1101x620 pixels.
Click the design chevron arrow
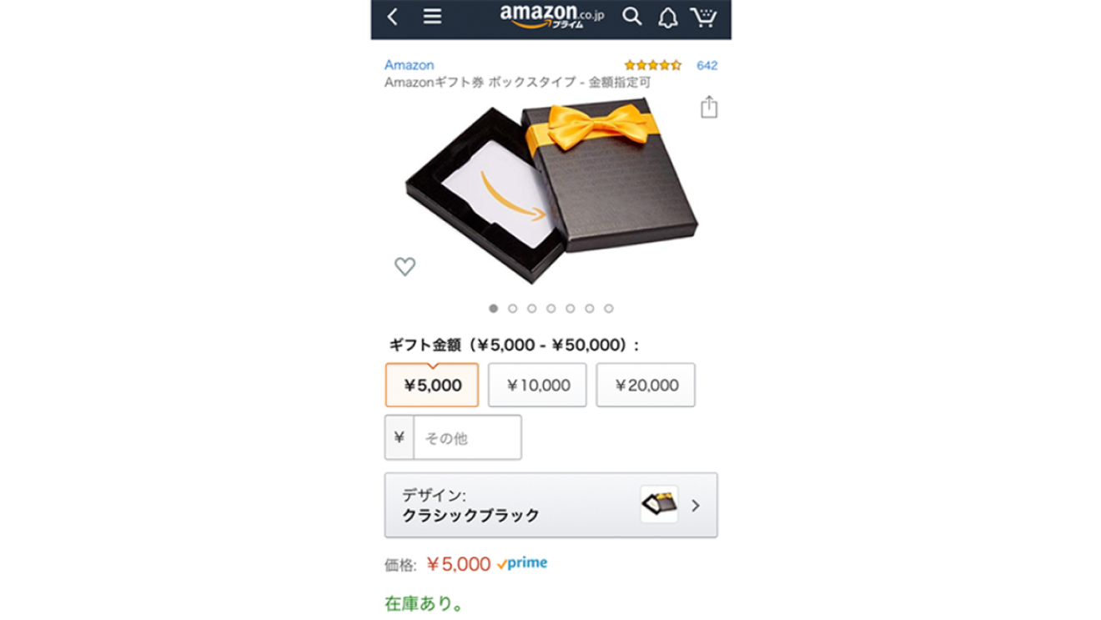point(696,506)
